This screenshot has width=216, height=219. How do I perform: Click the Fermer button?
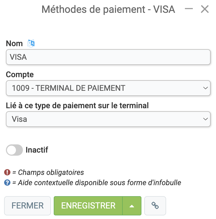pos(28,206)
